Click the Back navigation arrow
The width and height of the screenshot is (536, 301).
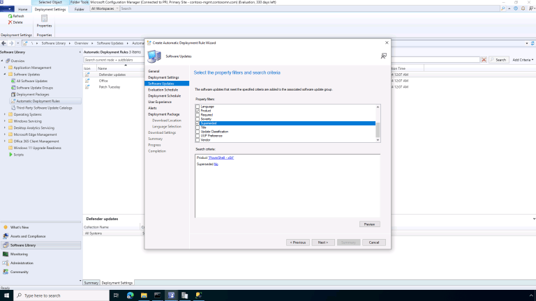[3, 43]
